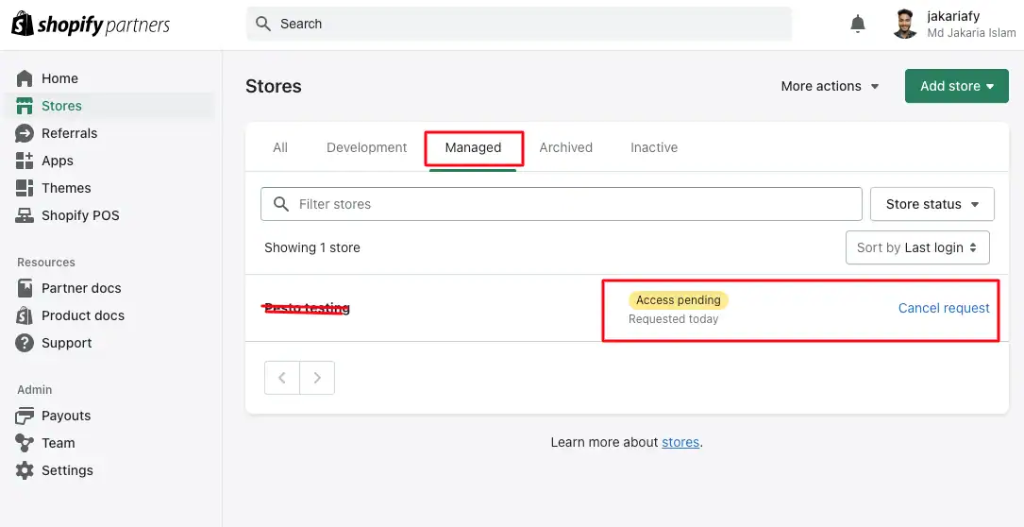The image size is (1024, 527).
Task: Open Shopify POS in the sidebar
Action: click(x=80, y=215)
